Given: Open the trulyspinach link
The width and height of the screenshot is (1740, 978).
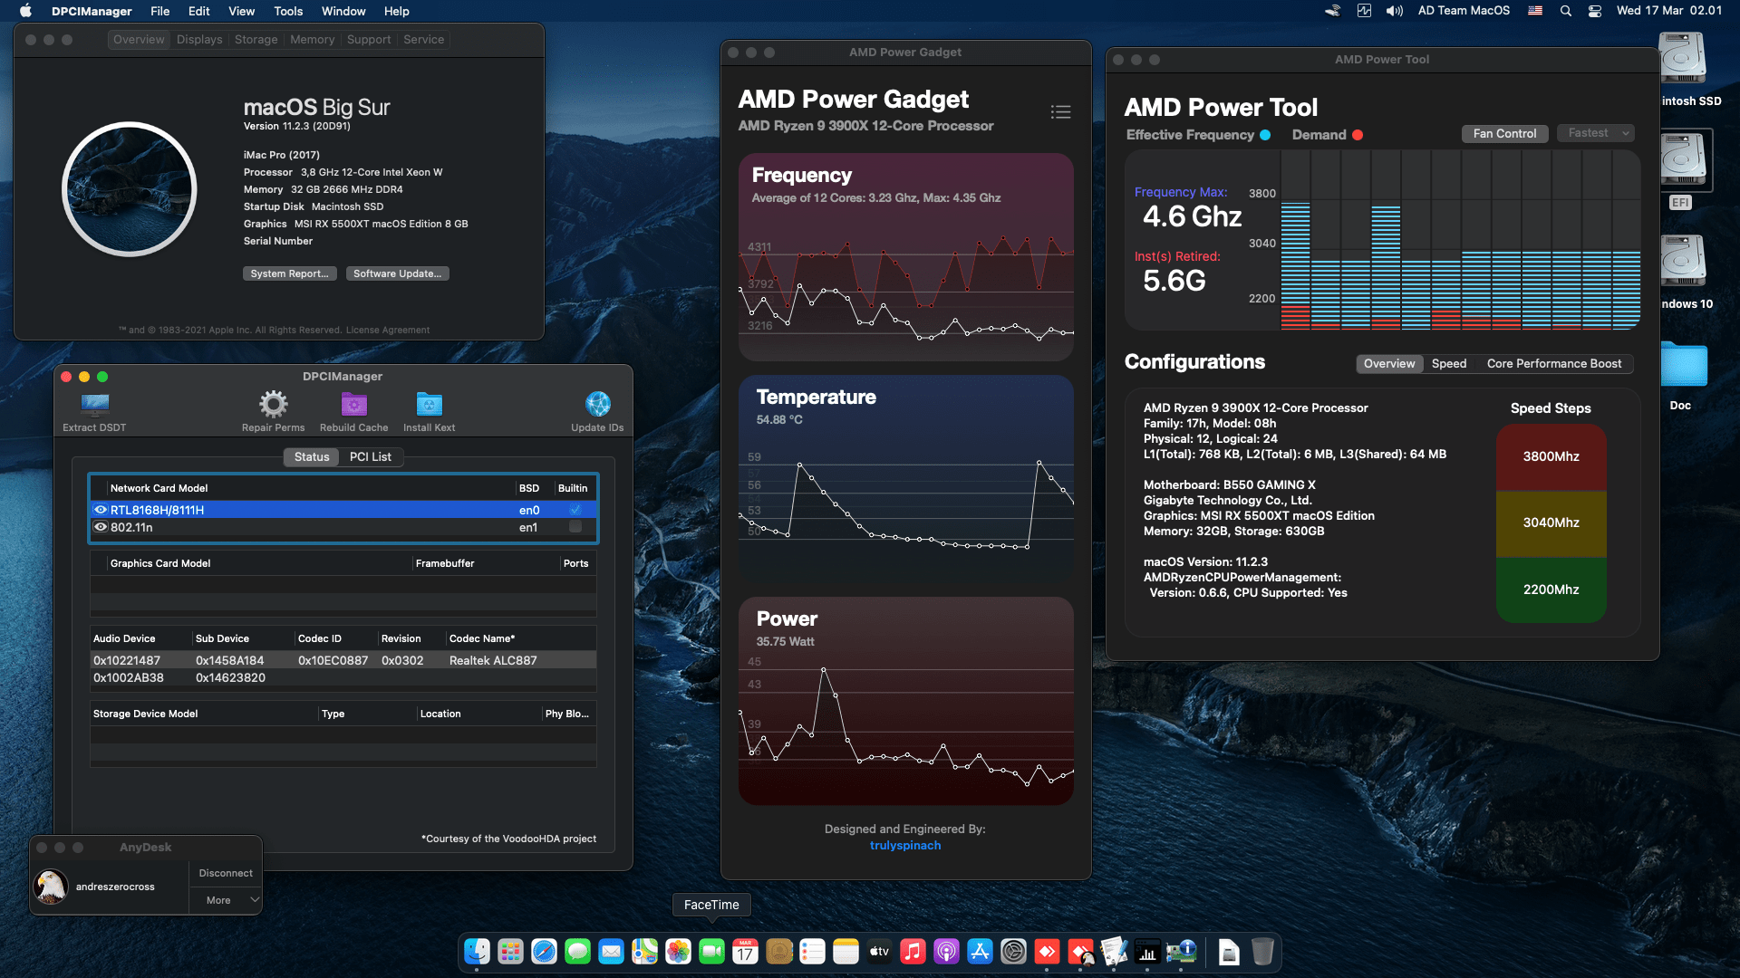Looking at the screenshot, I should [905, 846].
